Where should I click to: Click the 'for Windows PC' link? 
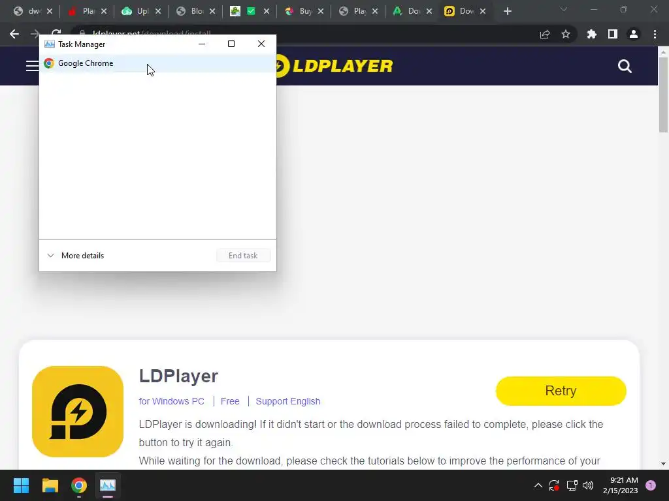click(172, 401)
